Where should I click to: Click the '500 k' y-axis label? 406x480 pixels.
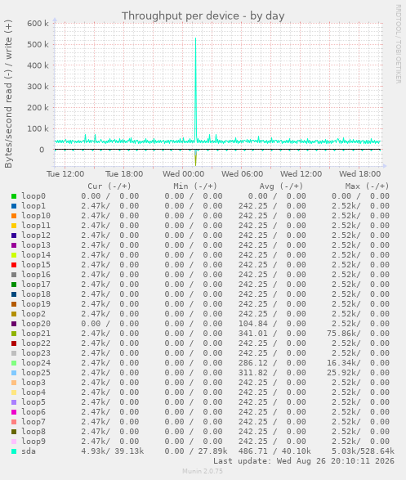click(38, 44)
